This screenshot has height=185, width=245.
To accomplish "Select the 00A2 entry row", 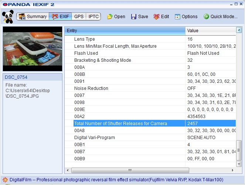I will (150, 117).
